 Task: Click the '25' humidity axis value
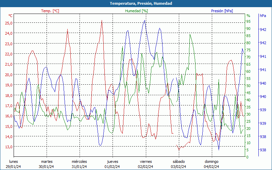[x=249, y=121]
